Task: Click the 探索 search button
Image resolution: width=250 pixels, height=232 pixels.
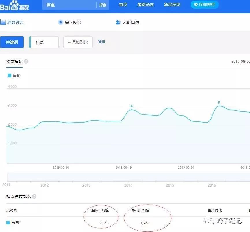Action: coord(103,5)
